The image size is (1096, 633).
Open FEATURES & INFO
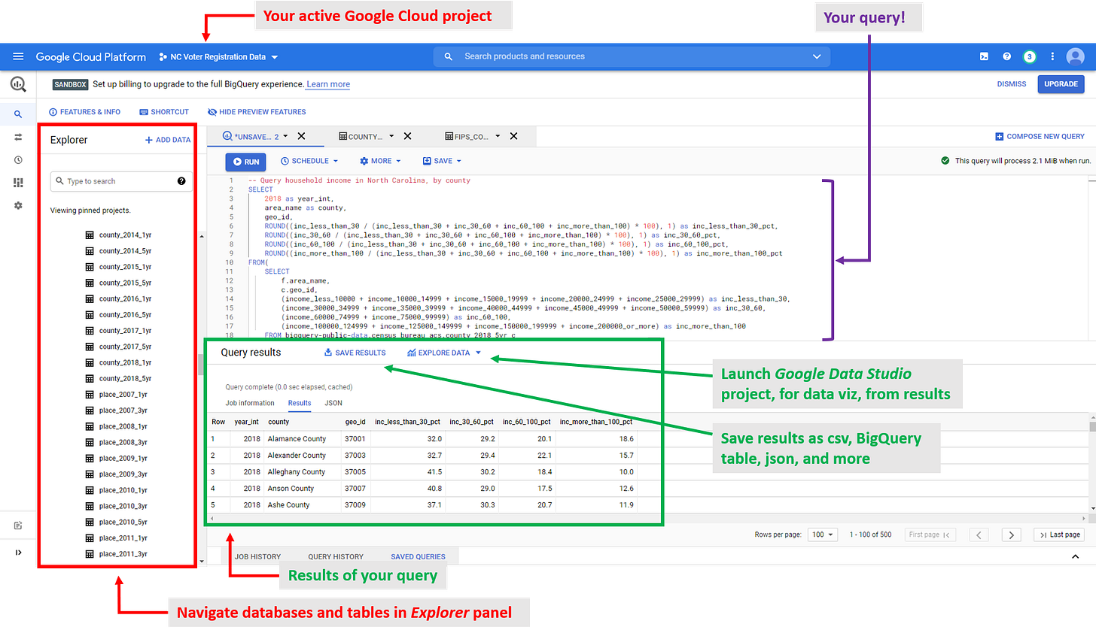pos(84,112)
